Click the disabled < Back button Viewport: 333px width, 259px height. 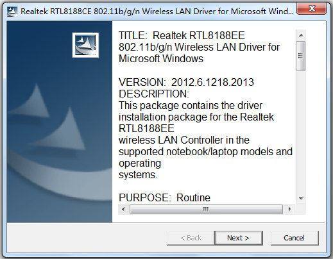pyautogui.click(x=191, y=238)
